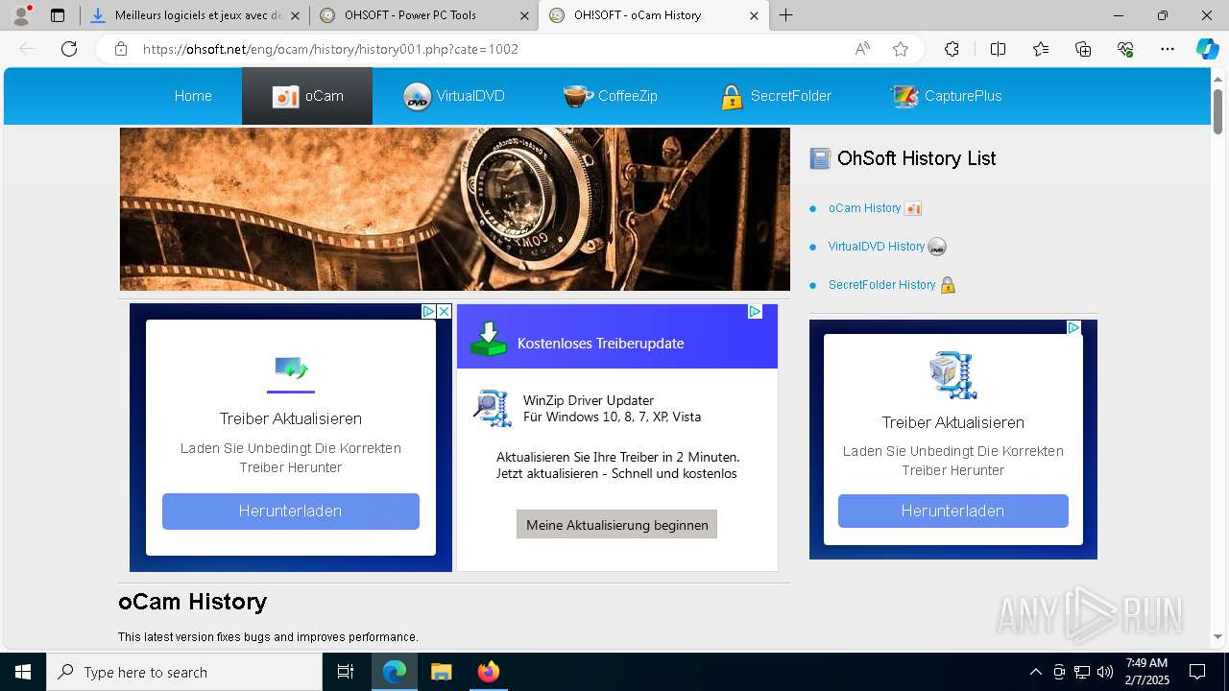Image resolution: width=1229 pixels, height=691 pixels.
Task: Open the Extensions puzzle icon
Action: (x=952, y=49)
